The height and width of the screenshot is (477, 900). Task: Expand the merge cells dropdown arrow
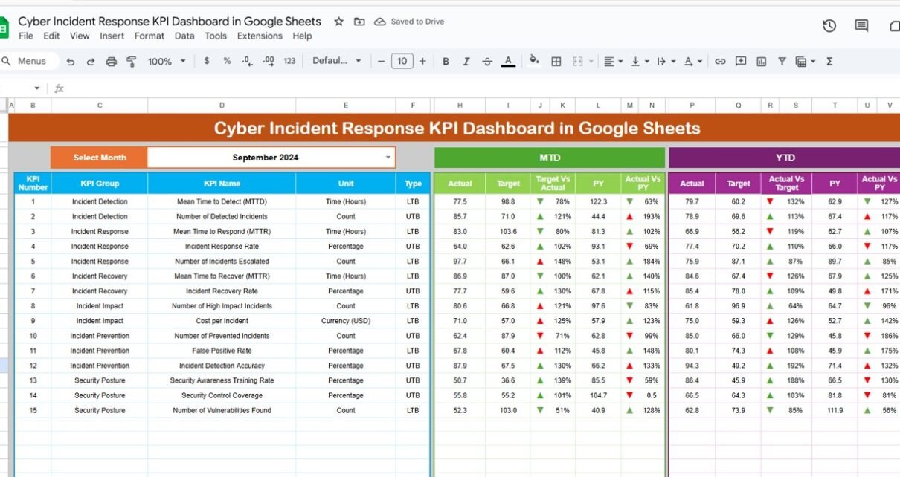(591, 62)
